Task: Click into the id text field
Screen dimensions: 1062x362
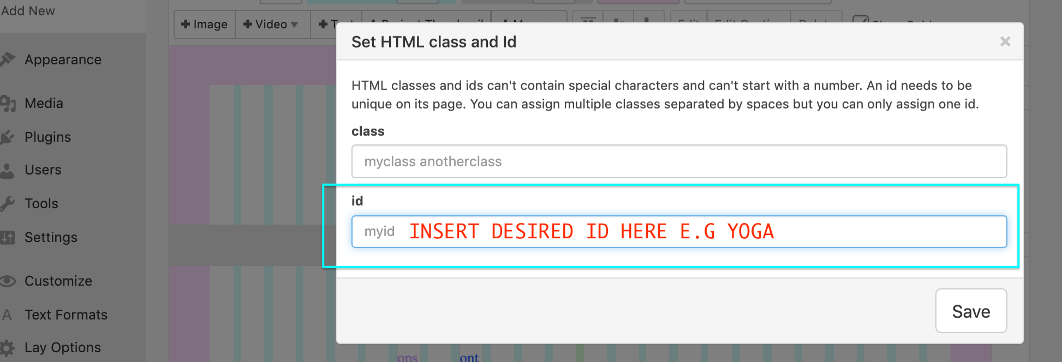Action: (678, 232)
